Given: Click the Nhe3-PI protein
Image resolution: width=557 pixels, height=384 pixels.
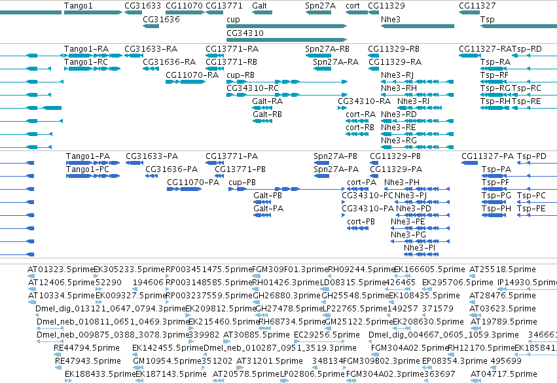Looking at the screenshot, I should (422, 254).
